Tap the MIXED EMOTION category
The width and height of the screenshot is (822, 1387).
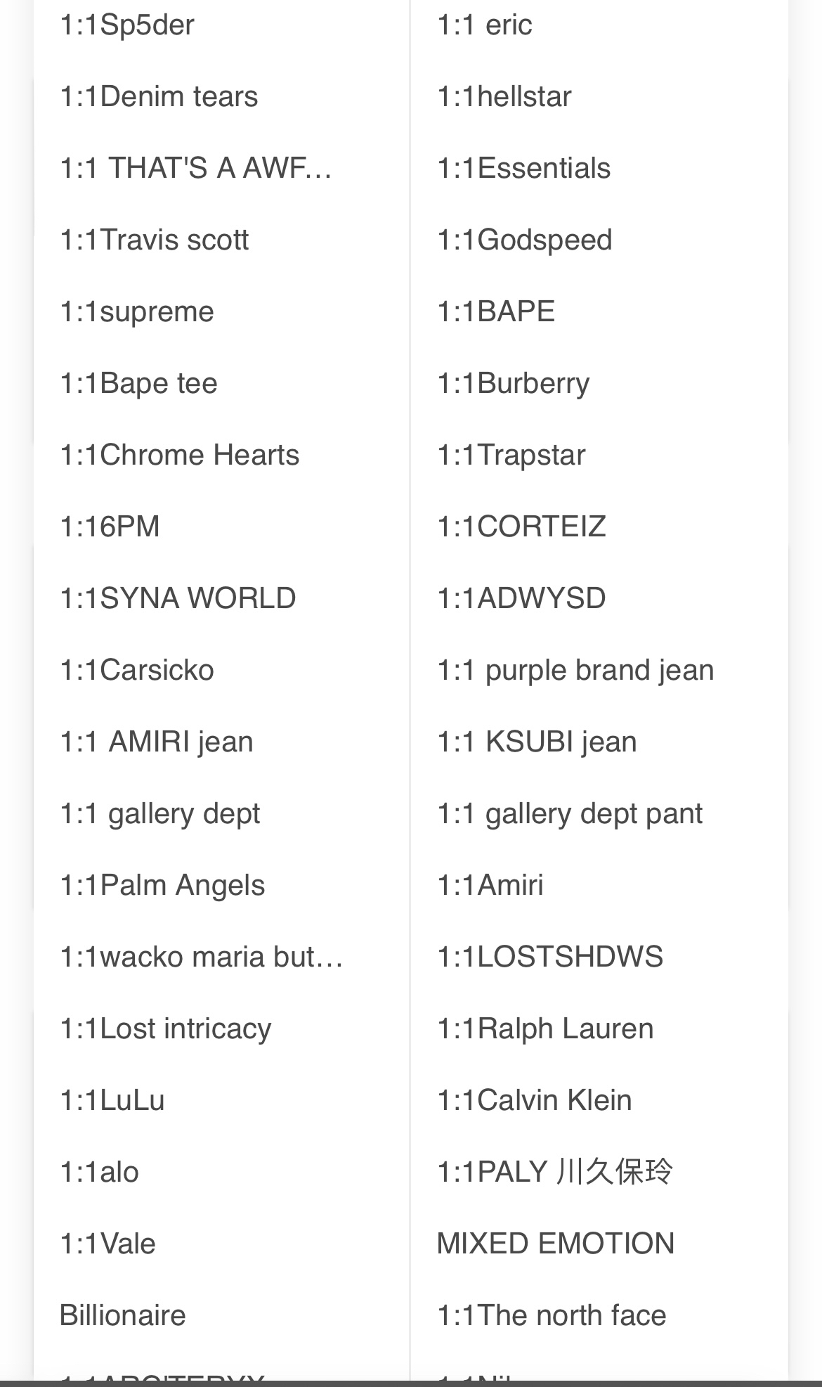[555, 1244]
